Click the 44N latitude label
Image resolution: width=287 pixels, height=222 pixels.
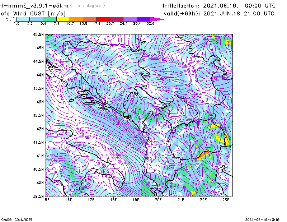(x=40, y=75)
